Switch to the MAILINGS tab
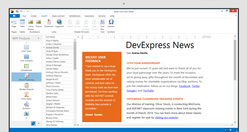 point(89,16)
